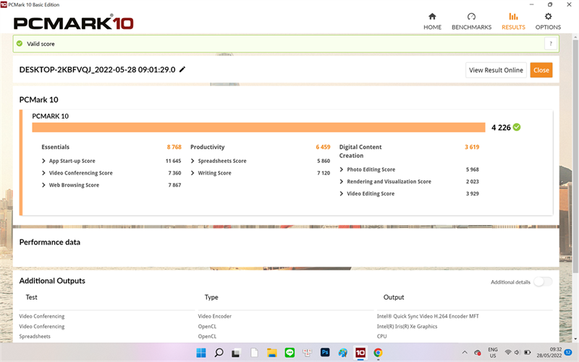
Task: Click the Additional Outputs heading
Action: (x=52, y=281)
